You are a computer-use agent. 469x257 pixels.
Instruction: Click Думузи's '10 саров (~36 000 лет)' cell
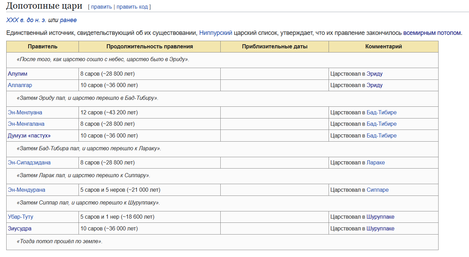(x=150, y=135)
